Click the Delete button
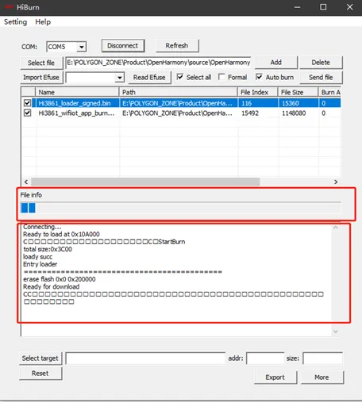This screenshot has width=362, height=402. (321, 63)
